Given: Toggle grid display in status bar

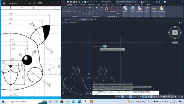Looking at the screenshot, I should [122, 97].
